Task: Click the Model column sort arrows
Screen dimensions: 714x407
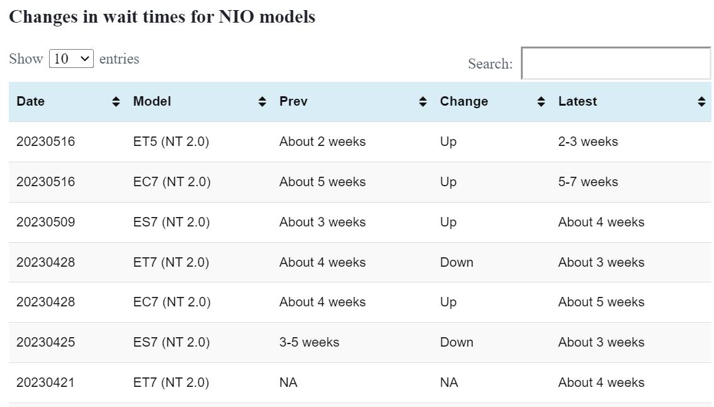Action: coord(262,102)
